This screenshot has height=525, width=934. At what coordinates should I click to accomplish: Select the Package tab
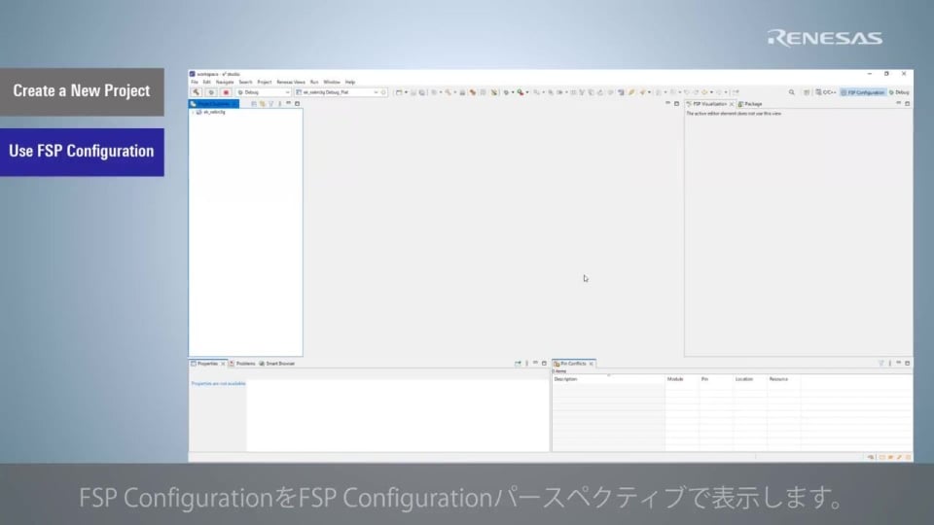click(x=750, y=104)
